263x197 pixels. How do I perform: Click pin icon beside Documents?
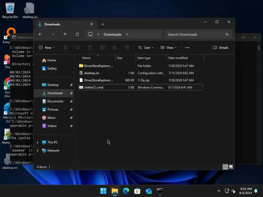click(71, 101)
